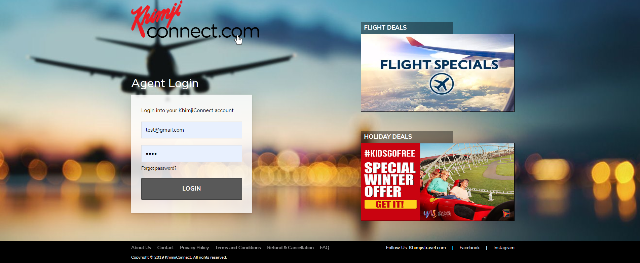Screen dimensions: 640x263
Task: Click the yellow GET IT! banner button
Action: pyautogui.click(x=390, y=204)
